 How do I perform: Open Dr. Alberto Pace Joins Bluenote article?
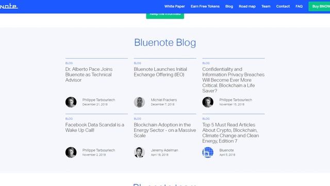click(x=89, y=74)
